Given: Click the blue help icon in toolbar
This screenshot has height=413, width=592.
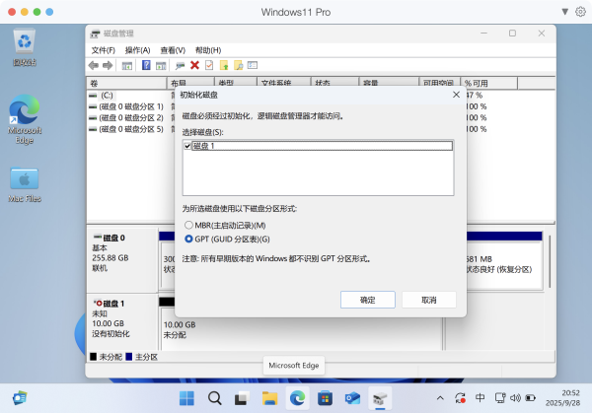Looking at the screenshot, I should pos(145,65).
